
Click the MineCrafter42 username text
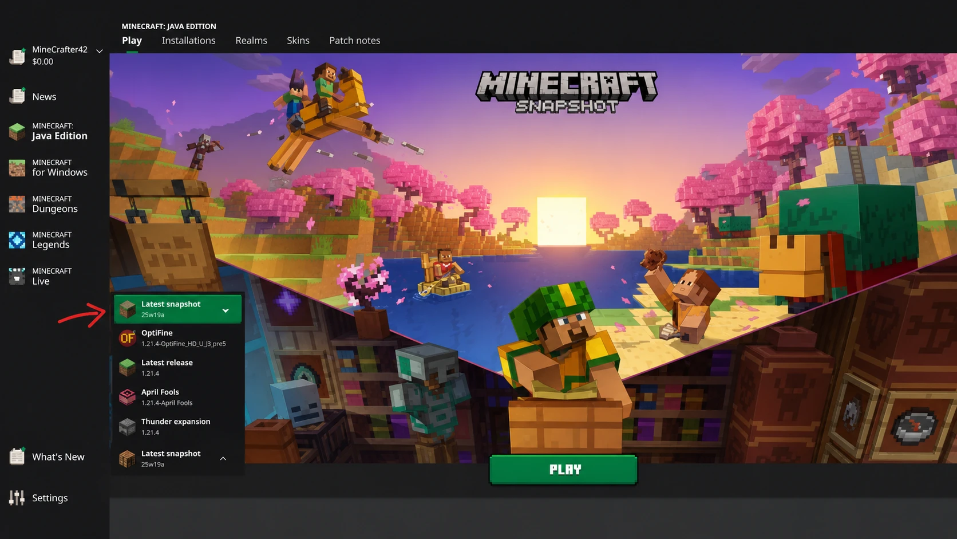pyautogui.click(x=60, y=49)
